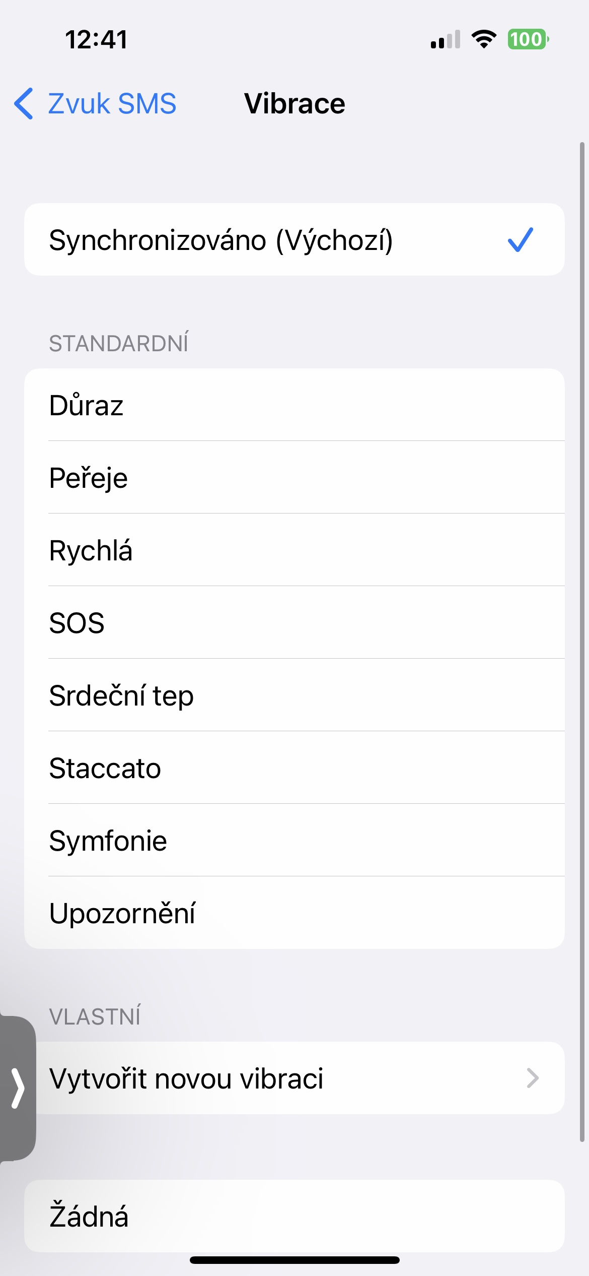Tap the cellular signal bars icon

tap(446, 39)
